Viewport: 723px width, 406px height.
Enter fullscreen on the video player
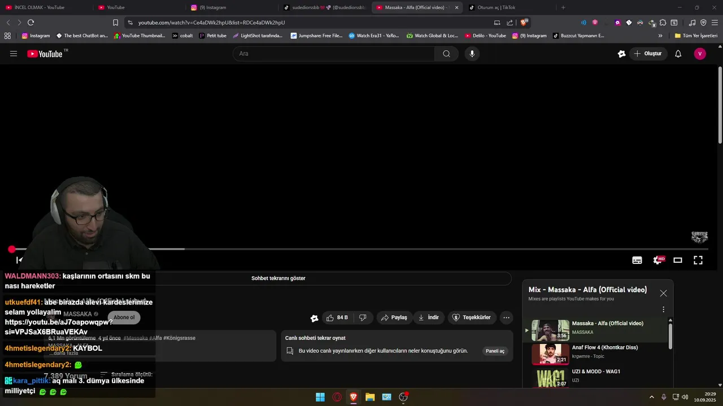click(698, 260)
